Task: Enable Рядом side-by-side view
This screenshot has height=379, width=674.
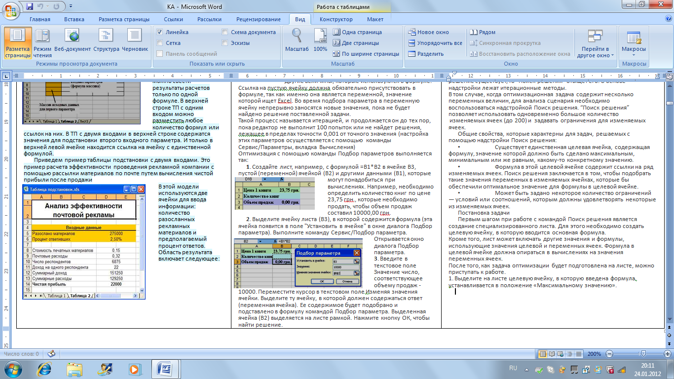Action: 483,32
